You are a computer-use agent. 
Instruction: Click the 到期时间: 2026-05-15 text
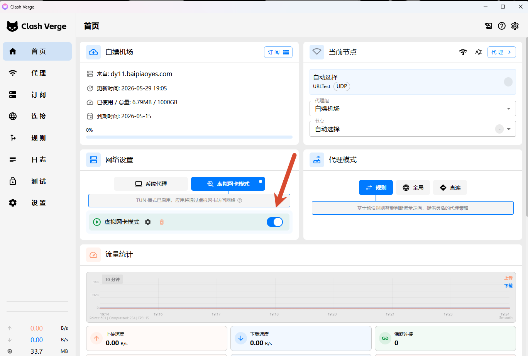[x=124, y=116]
